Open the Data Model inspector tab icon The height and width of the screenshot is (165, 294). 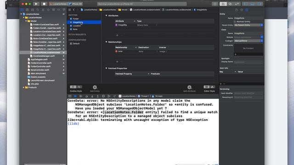tap(247, 10)
